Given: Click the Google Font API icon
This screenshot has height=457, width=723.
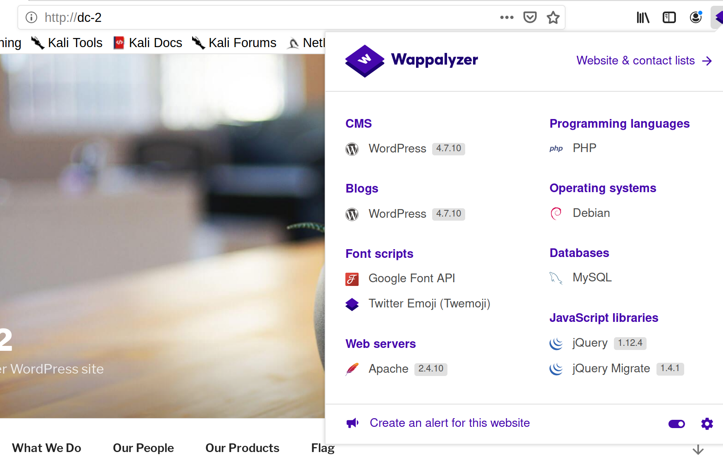Looking at the screenshot, I should (x=352, y=279).
